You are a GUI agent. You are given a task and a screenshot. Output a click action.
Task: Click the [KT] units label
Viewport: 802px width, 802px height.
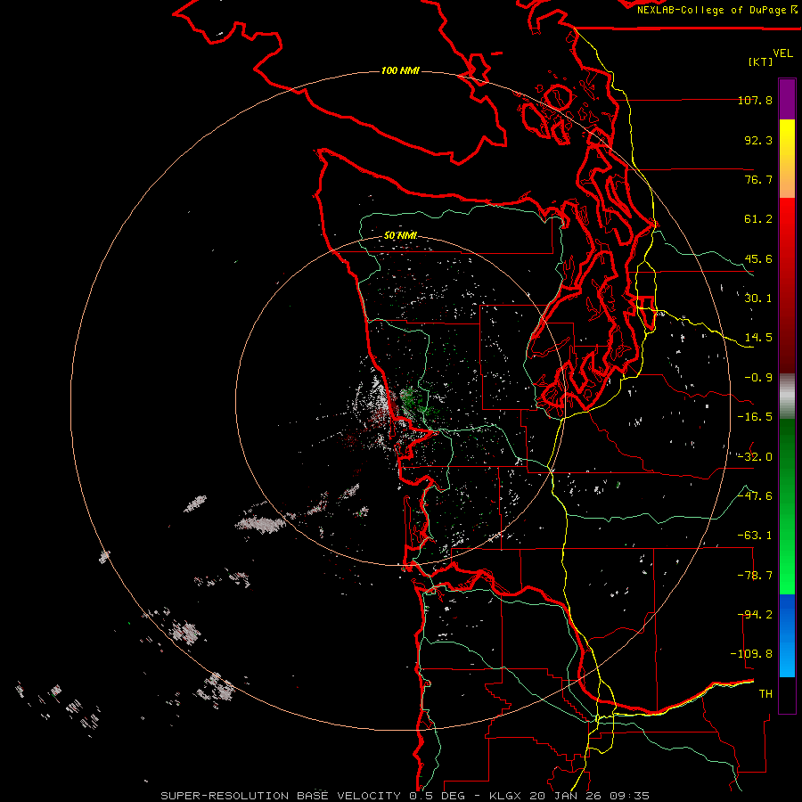[761, 61]
